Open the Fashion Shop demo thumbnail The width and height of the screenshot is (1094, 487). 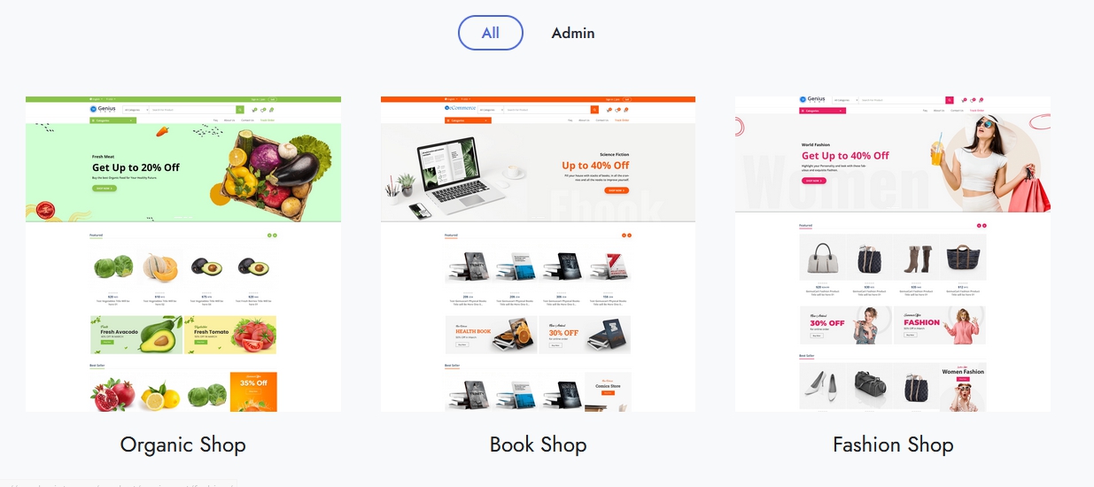click(893, 254)
